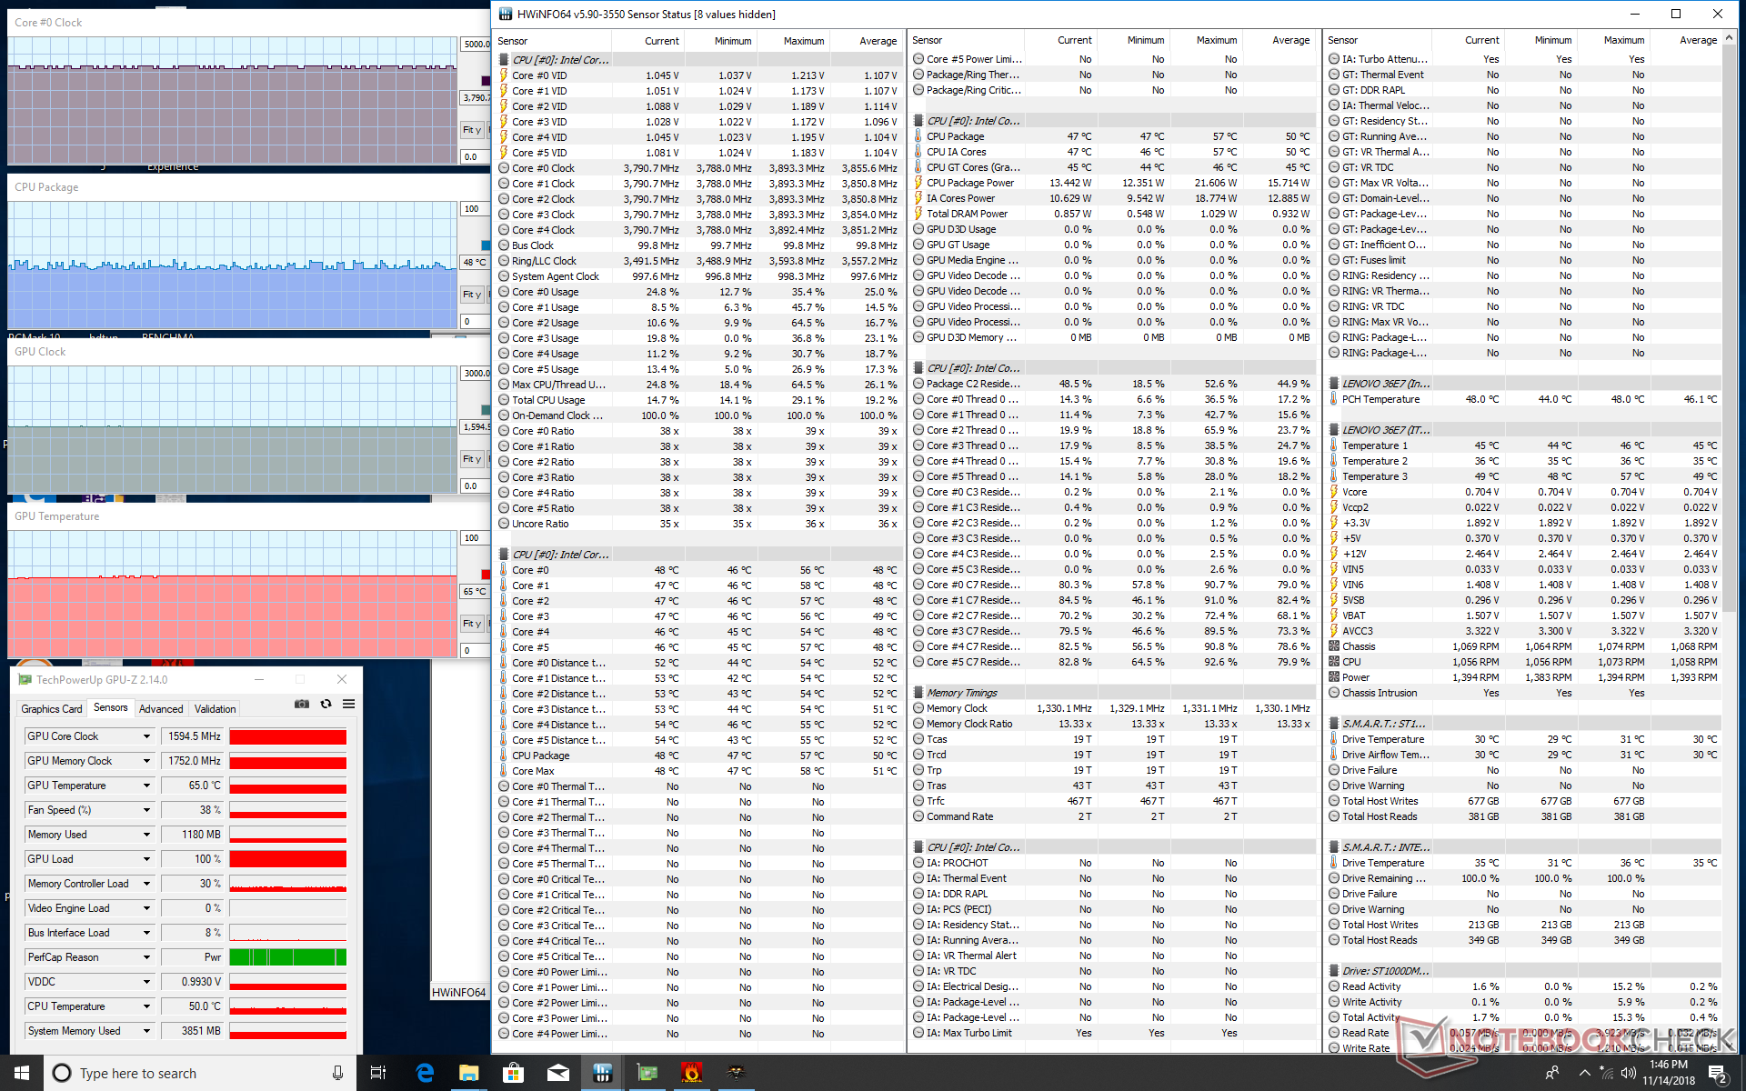This screenshot has width=1746, height=1091.
Task: Open the GPU Memory Clock dropdown
Action: pos(145,761)
